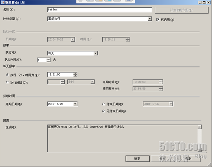Image resolution: width=212 pixels, height=167 pixels.
Task: Increase the 执行间隔 days spinner value
Action: click(48, 59)
